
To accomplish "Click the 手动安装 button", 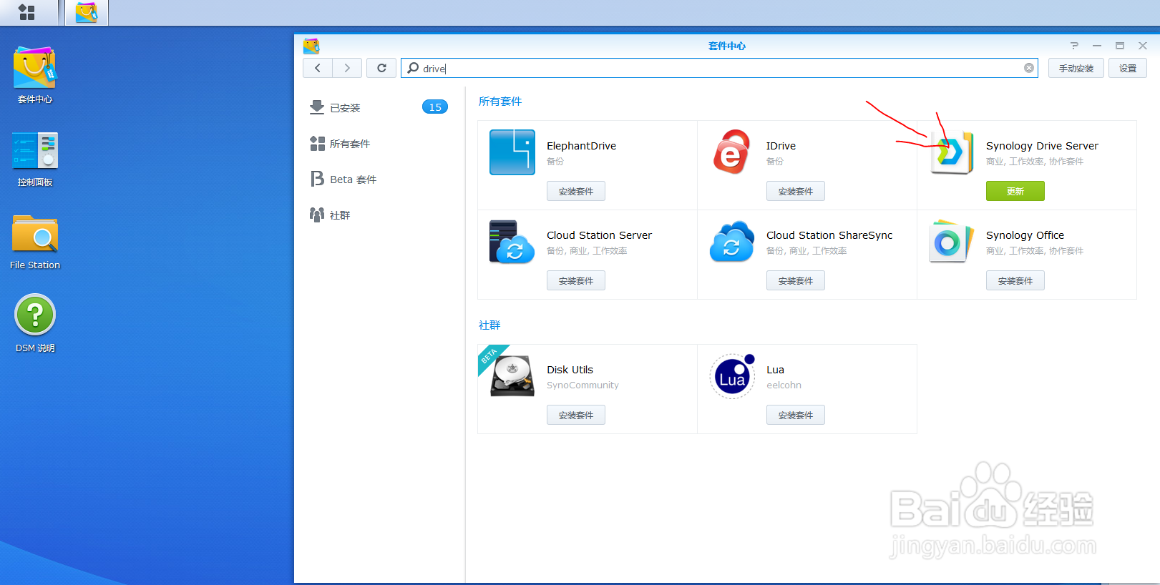I will [1076, 68].
